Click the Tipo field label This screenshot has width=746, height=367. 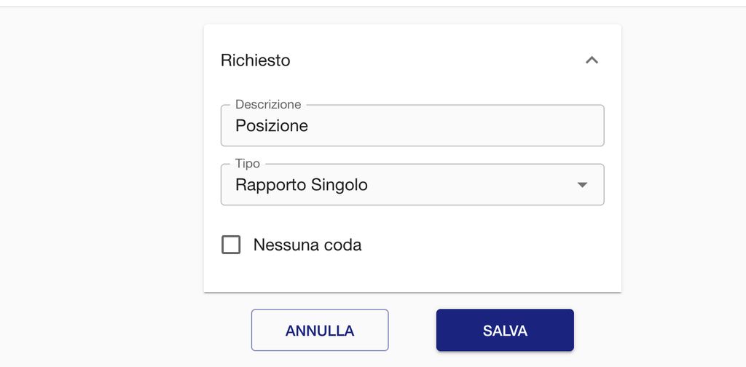pyautogui.click(x=248, y=164)
